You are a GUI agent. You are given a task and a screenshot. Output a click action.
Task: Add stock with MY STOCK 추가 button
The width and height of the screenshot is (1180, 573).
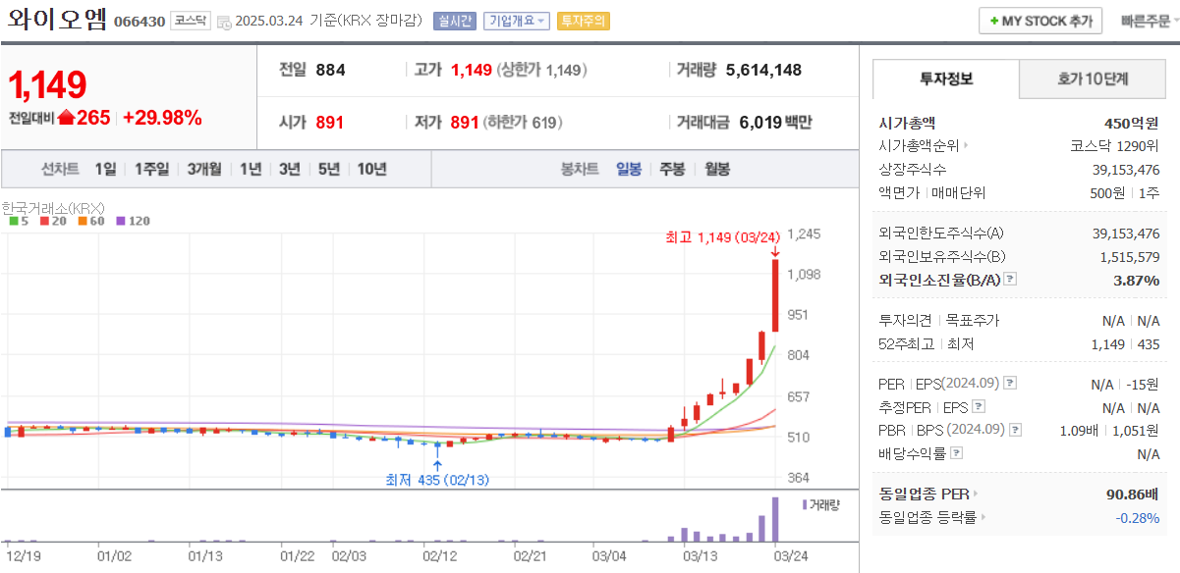tap(1040, 21)
